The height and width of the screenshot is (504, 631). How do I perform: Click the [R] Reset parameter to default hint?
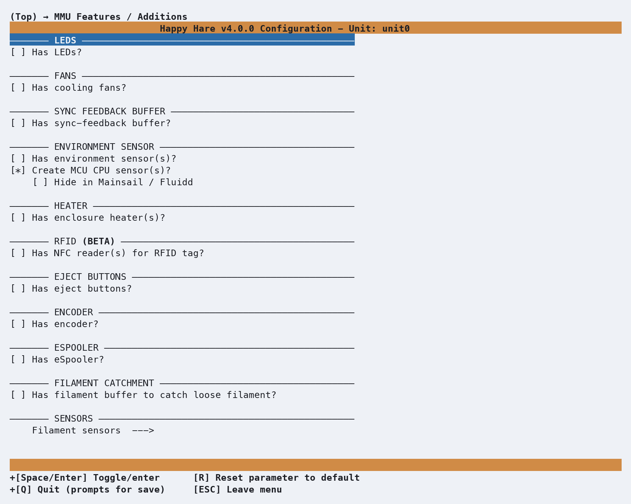[277, 478]
